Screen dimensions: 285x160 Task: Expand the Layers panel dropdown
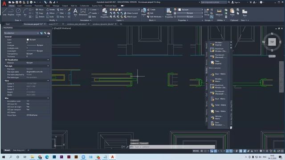pyautogui.click(x=120, y=20)
